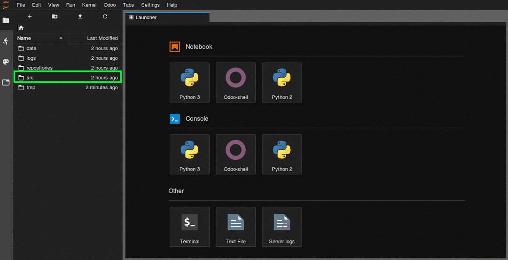The height and width of the screenshot is (260, 508).
Task: Open the File Browser sidebar folder icon
Action: (x=6, y=20)
